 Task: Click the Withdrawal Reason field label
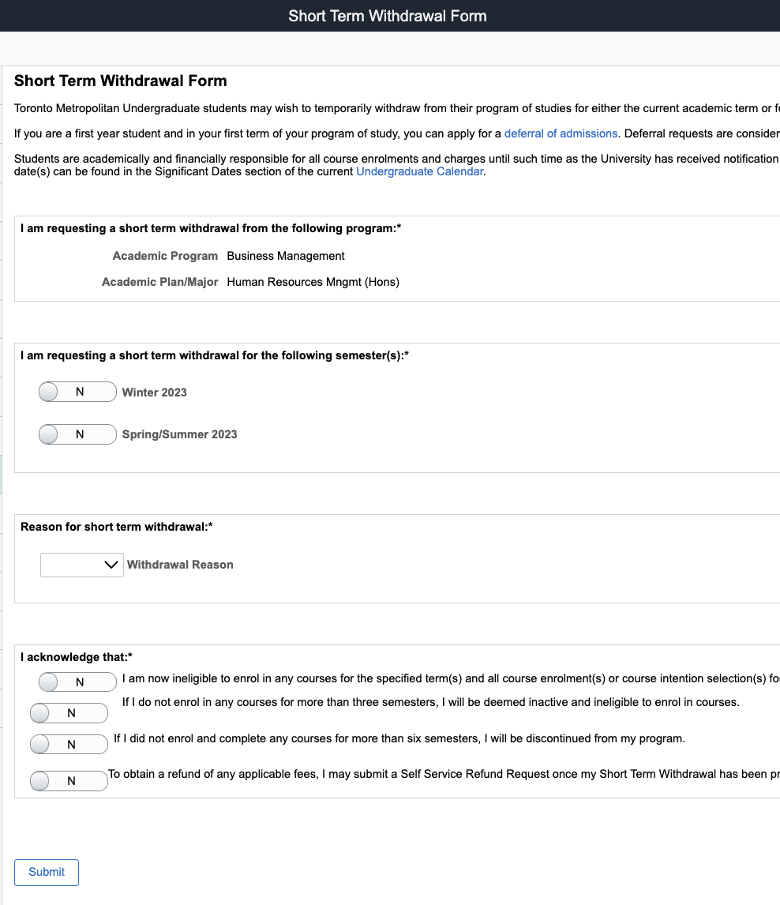[180, 565]
